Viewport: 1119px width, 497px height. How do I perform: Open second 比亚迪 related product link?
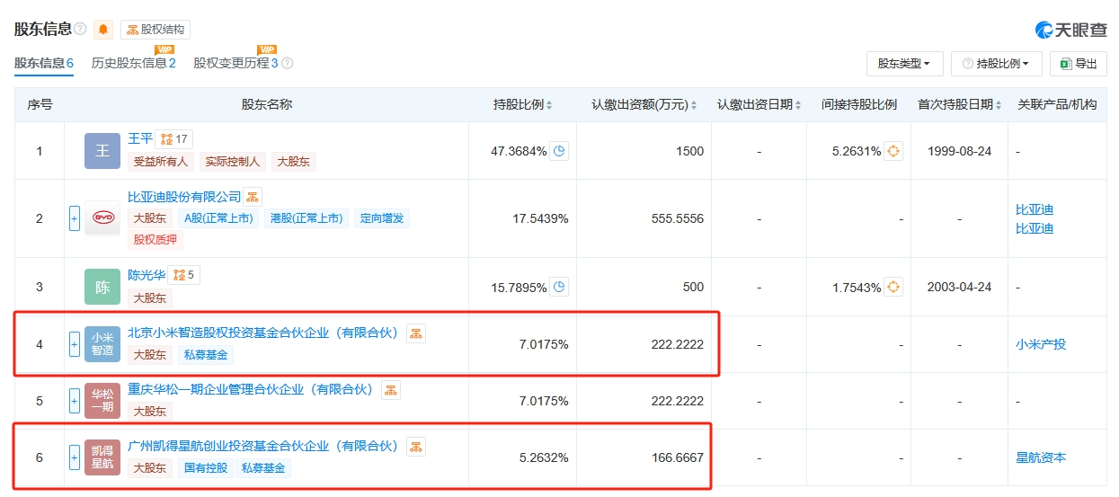click(1035, 228)
